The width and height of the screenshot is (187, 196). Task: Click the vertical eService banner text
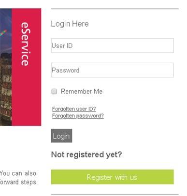(26, 44)
